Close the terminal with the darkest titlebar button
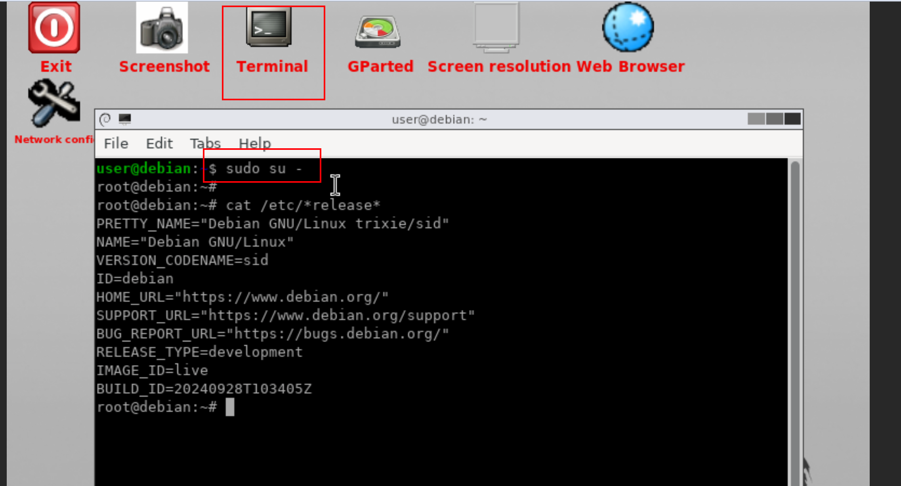The width and height of the screenshot is (901, 486). click(x=792, y=119)
